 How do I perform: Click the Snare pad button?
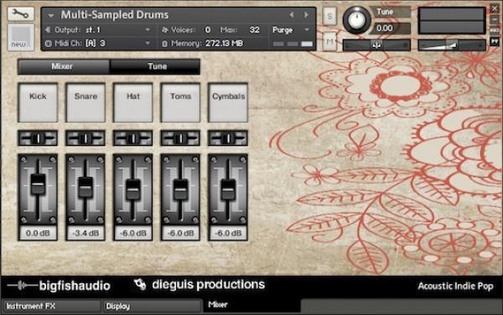[86, 102]
